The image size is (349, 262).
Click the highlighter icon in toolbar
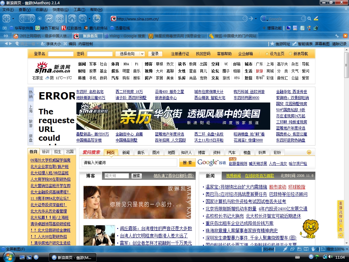click(x=316, y=18)
